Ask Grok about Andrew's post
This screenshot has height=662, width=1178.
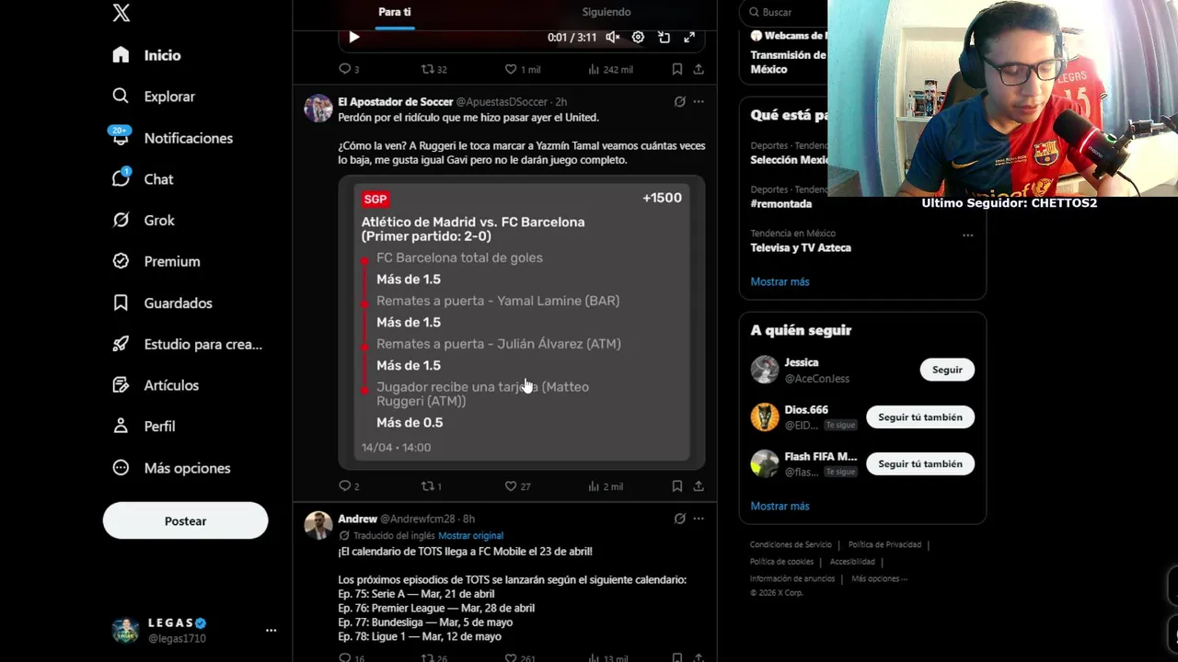[x=679, y=519]
